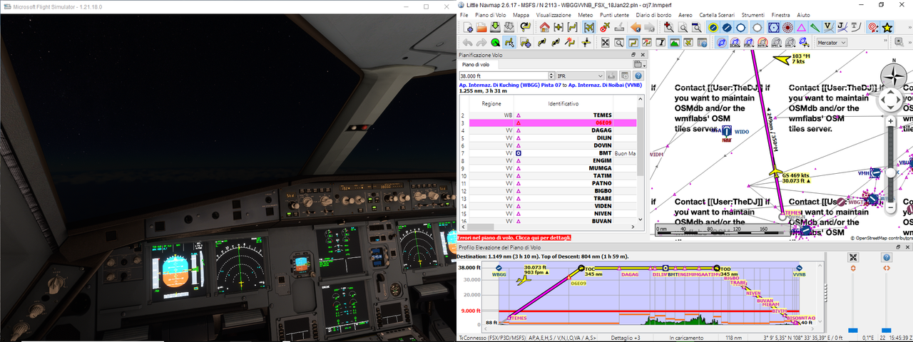913x342 pixels.
Task: Click the undo arrow in the route toolbar
Action: coord(467,42)
